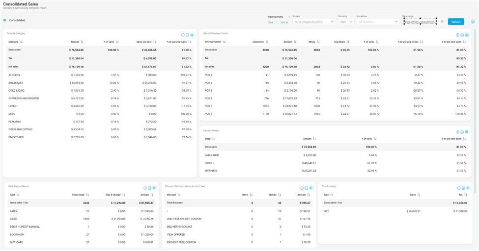This screenshot has height=251, width=479.
Task: Open the Currency CAD dropdown
Action: click(x=346, y=22)
